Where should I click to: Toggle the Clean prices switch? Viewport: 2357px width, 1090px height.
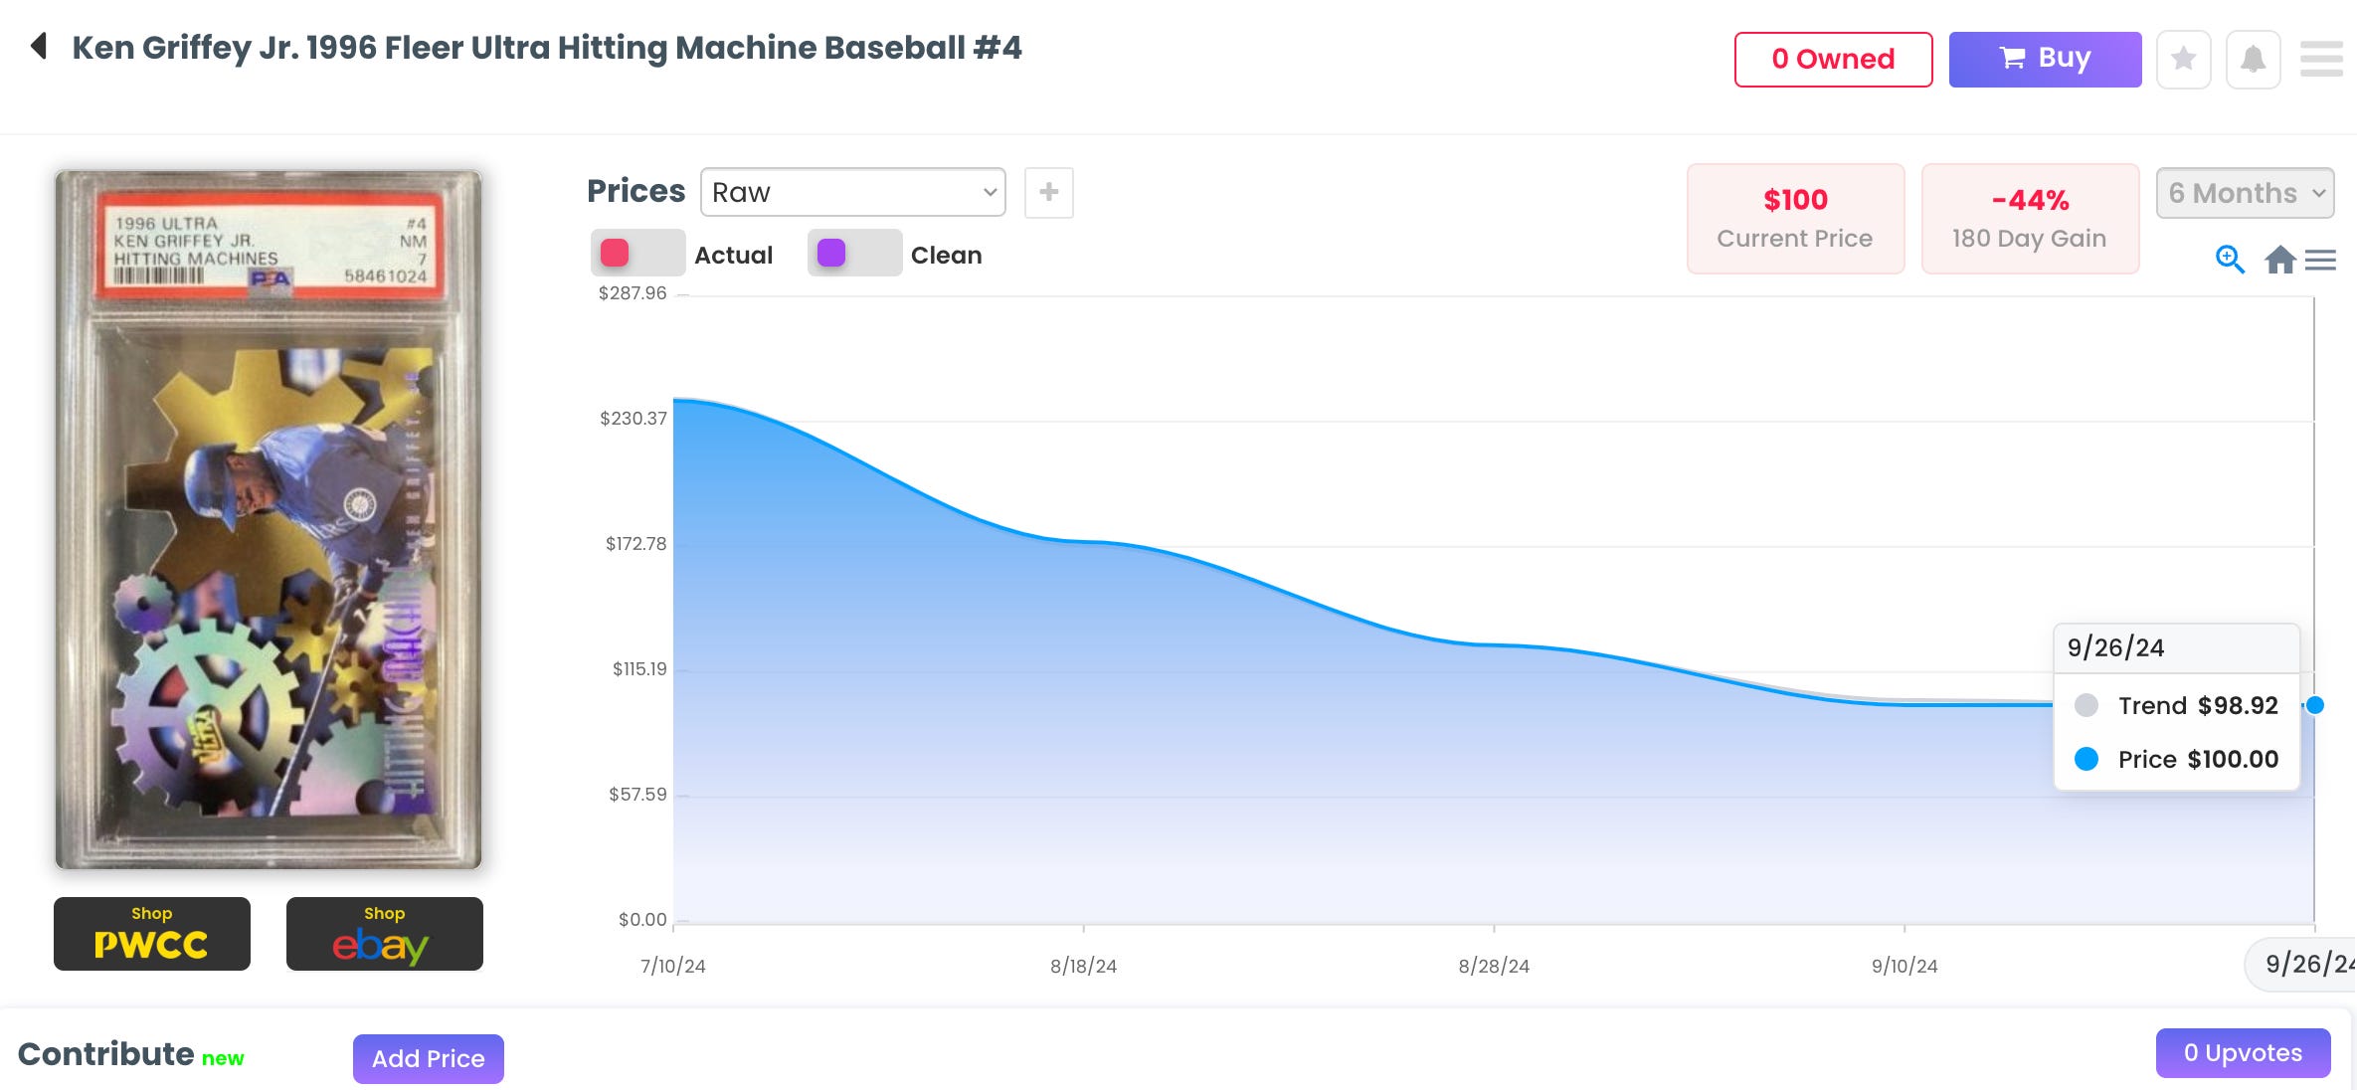click(854, 254)
